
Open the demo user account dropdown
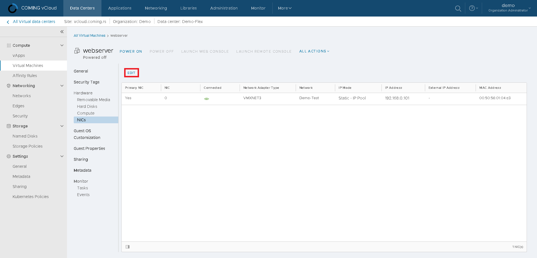tap(509, 8)
